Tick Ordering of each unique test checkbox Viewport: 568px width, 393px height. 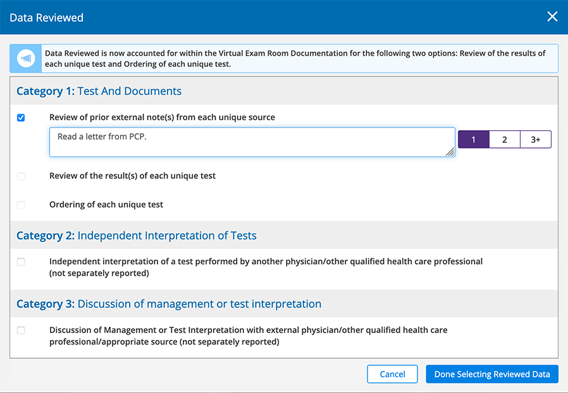tap(21, 205)
